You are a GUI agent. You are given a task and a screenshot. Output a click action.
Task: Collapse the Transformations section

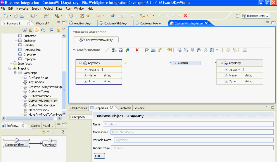tap(74, 50)
